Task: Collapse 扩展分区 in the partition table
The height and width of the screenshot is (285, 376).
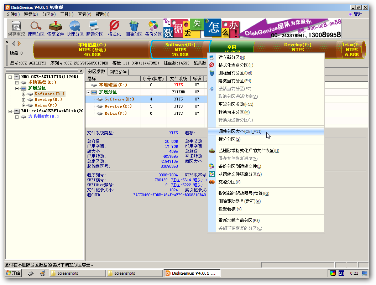Action: [x=89, y=92]
